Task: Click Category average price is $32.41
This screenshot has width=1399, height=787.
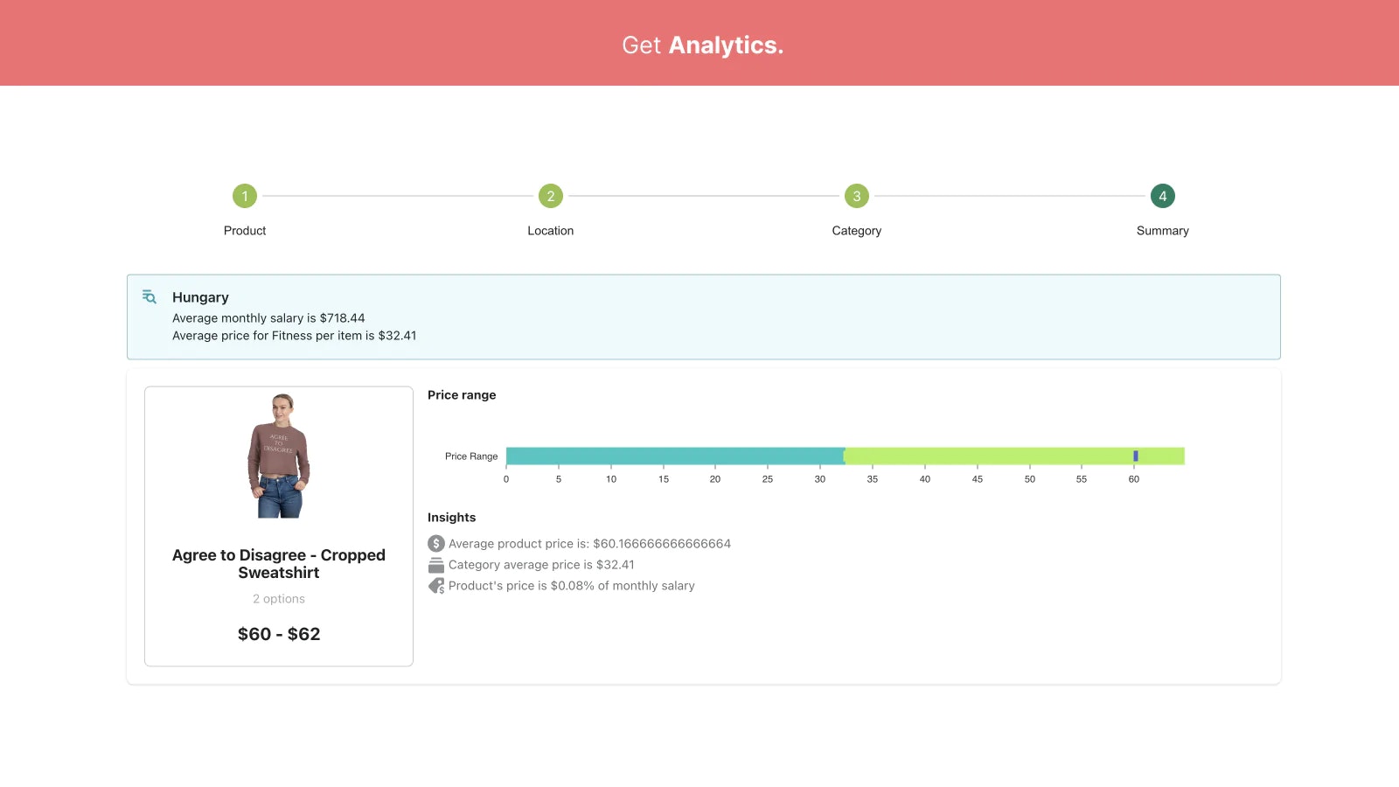Action: pos(541,565)
